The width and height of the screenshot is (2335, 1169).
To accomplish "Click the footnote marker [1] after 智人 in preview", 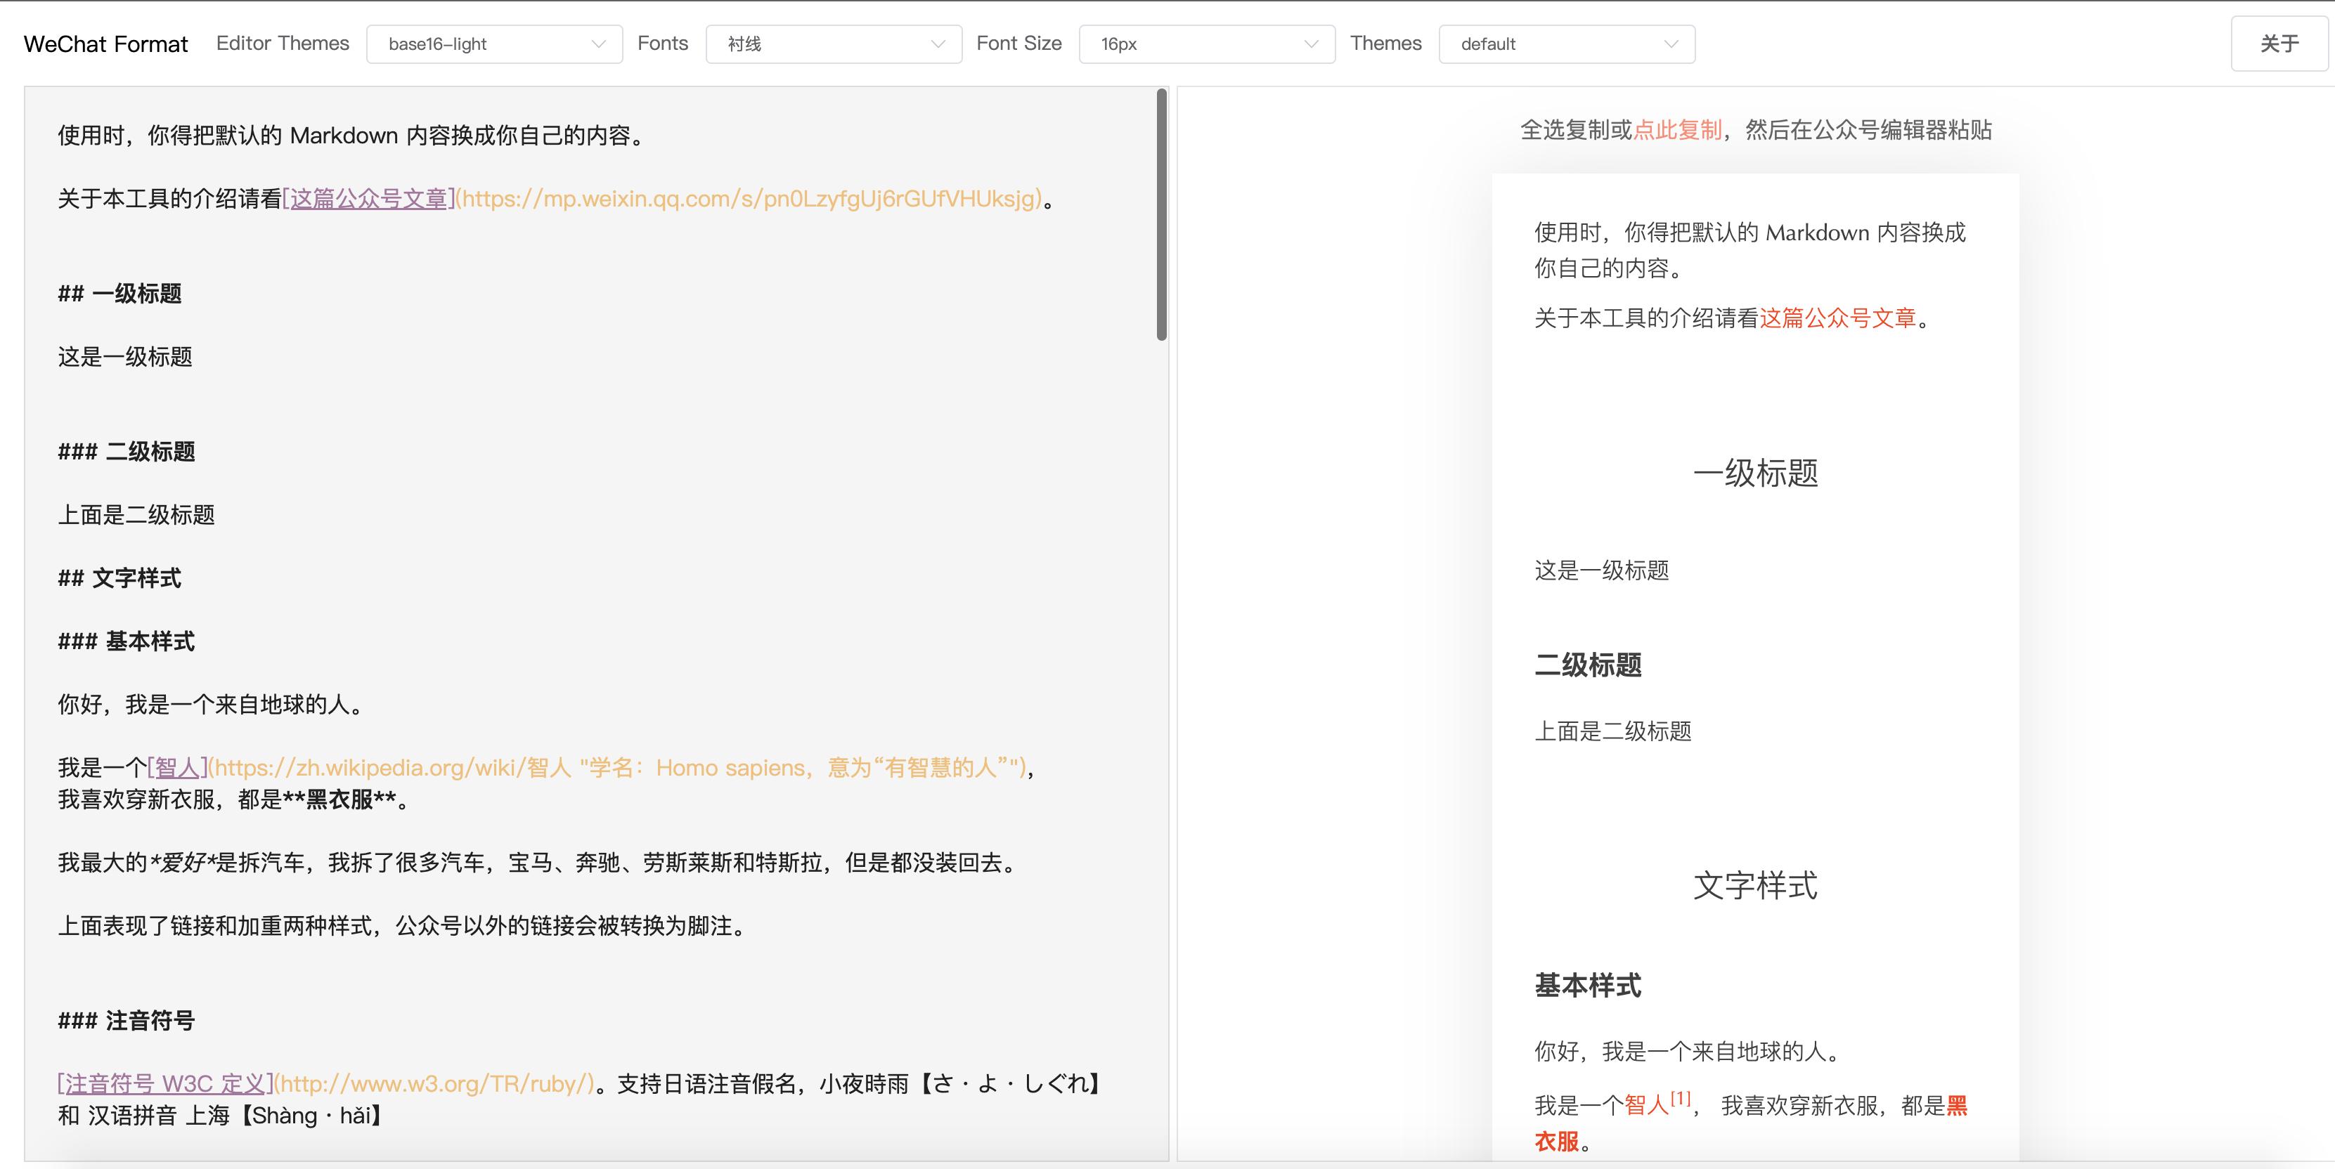I will click(x=1680, y=1097).
